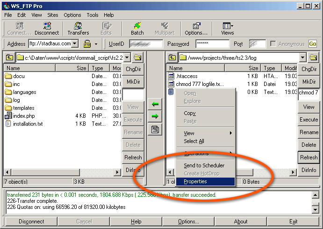Open the Views dropdown arrow

point(232,26)
